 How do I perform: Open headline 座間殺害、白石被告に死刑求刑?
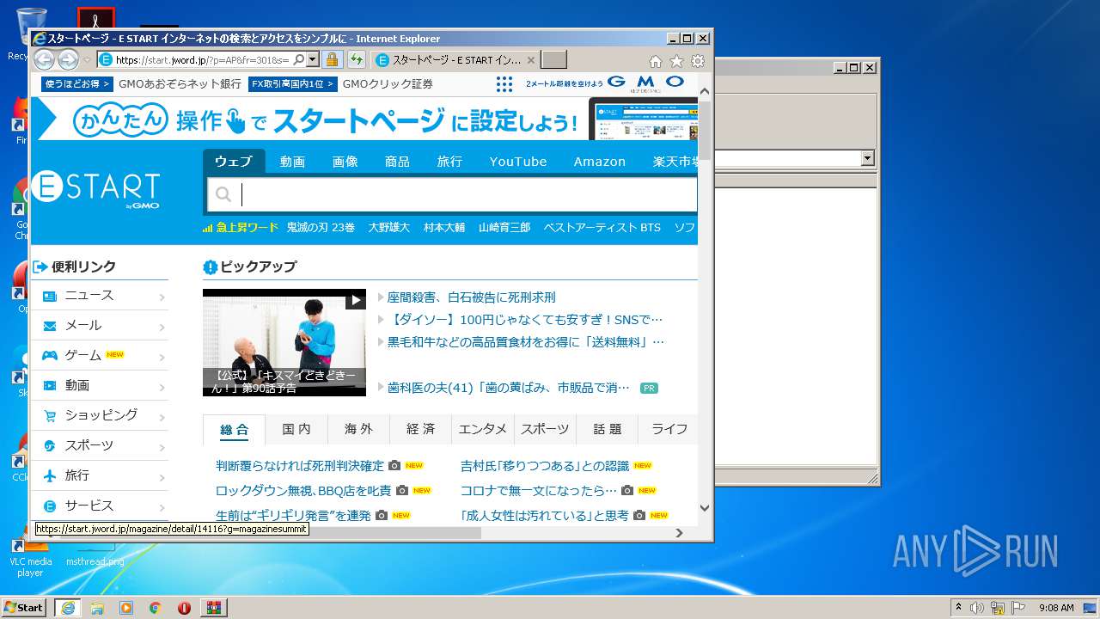pos(471,297)
